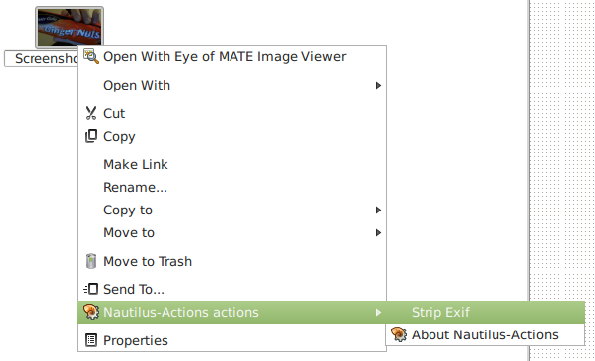Expand the Copy to submenu arrow
The height and width of the screenshot is (361, 595).
click(378, 210)
